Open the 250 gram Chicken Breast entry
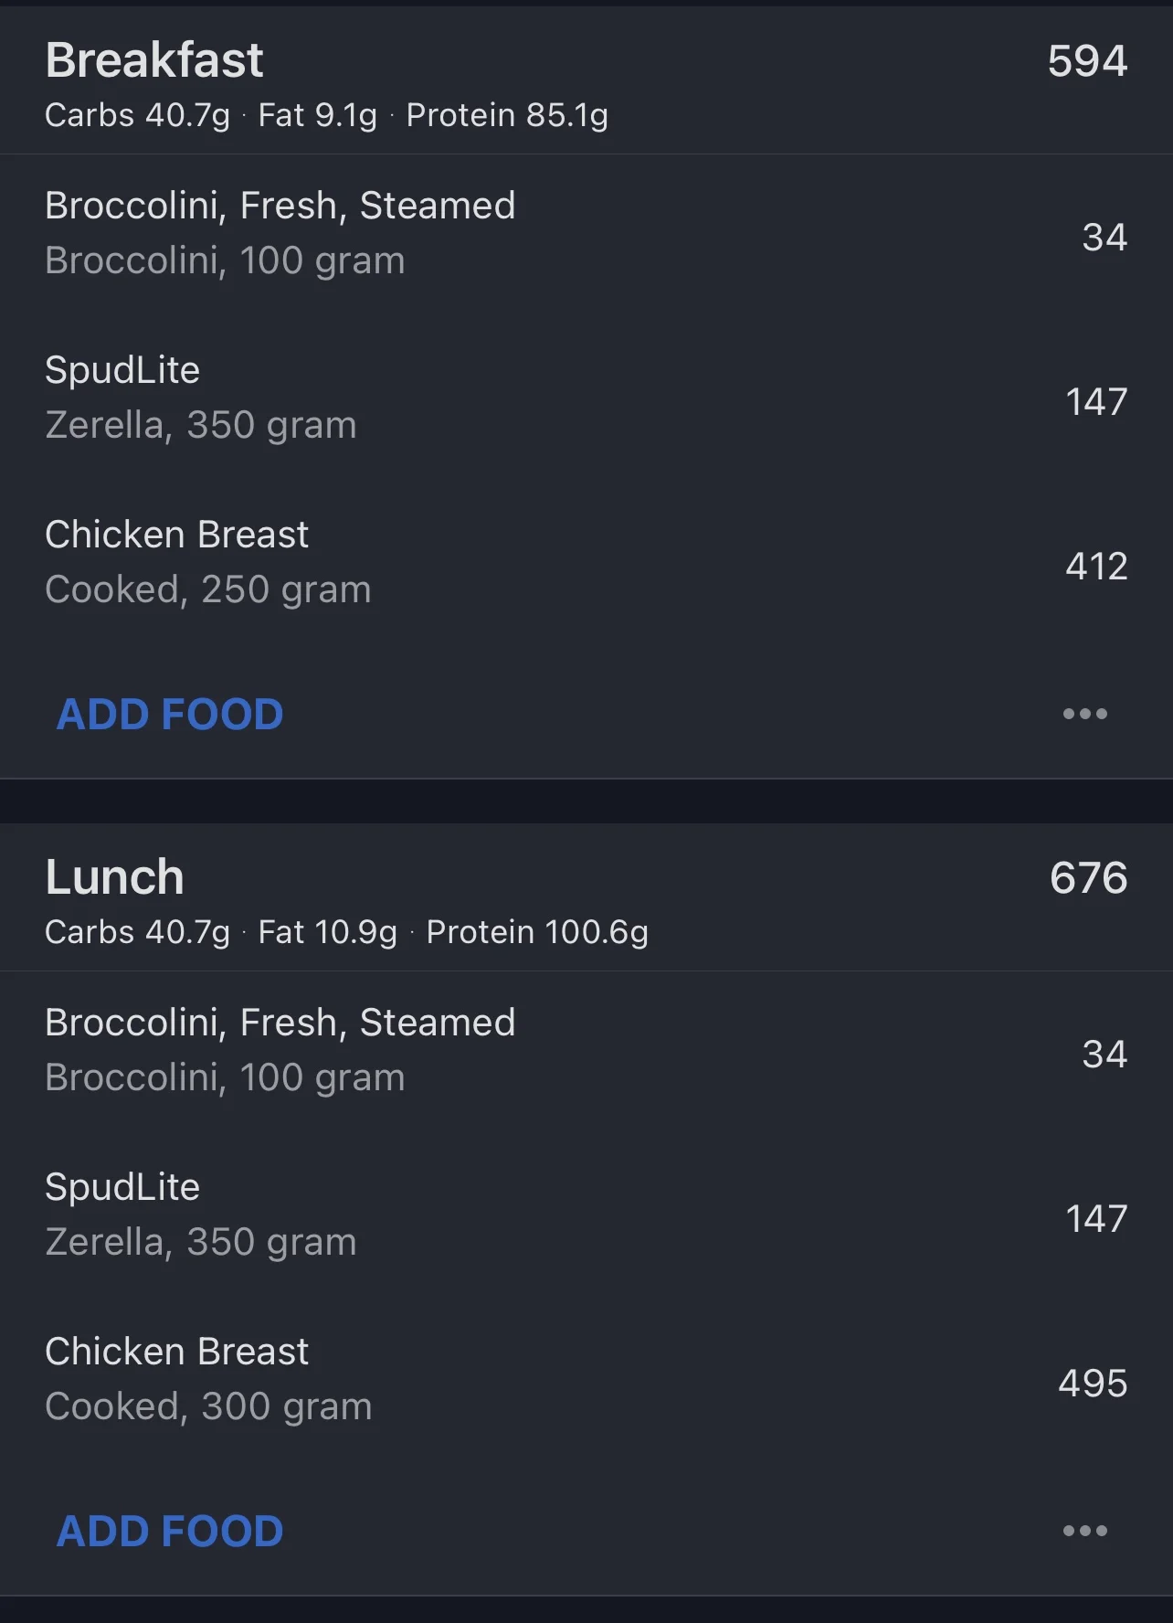1173x1623 pixels. tap(208, 561)
